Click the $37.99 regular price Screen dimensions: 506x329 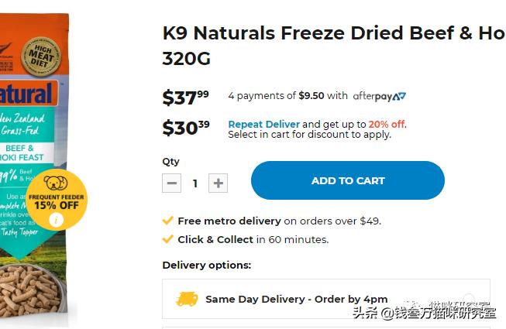[185, 98]
